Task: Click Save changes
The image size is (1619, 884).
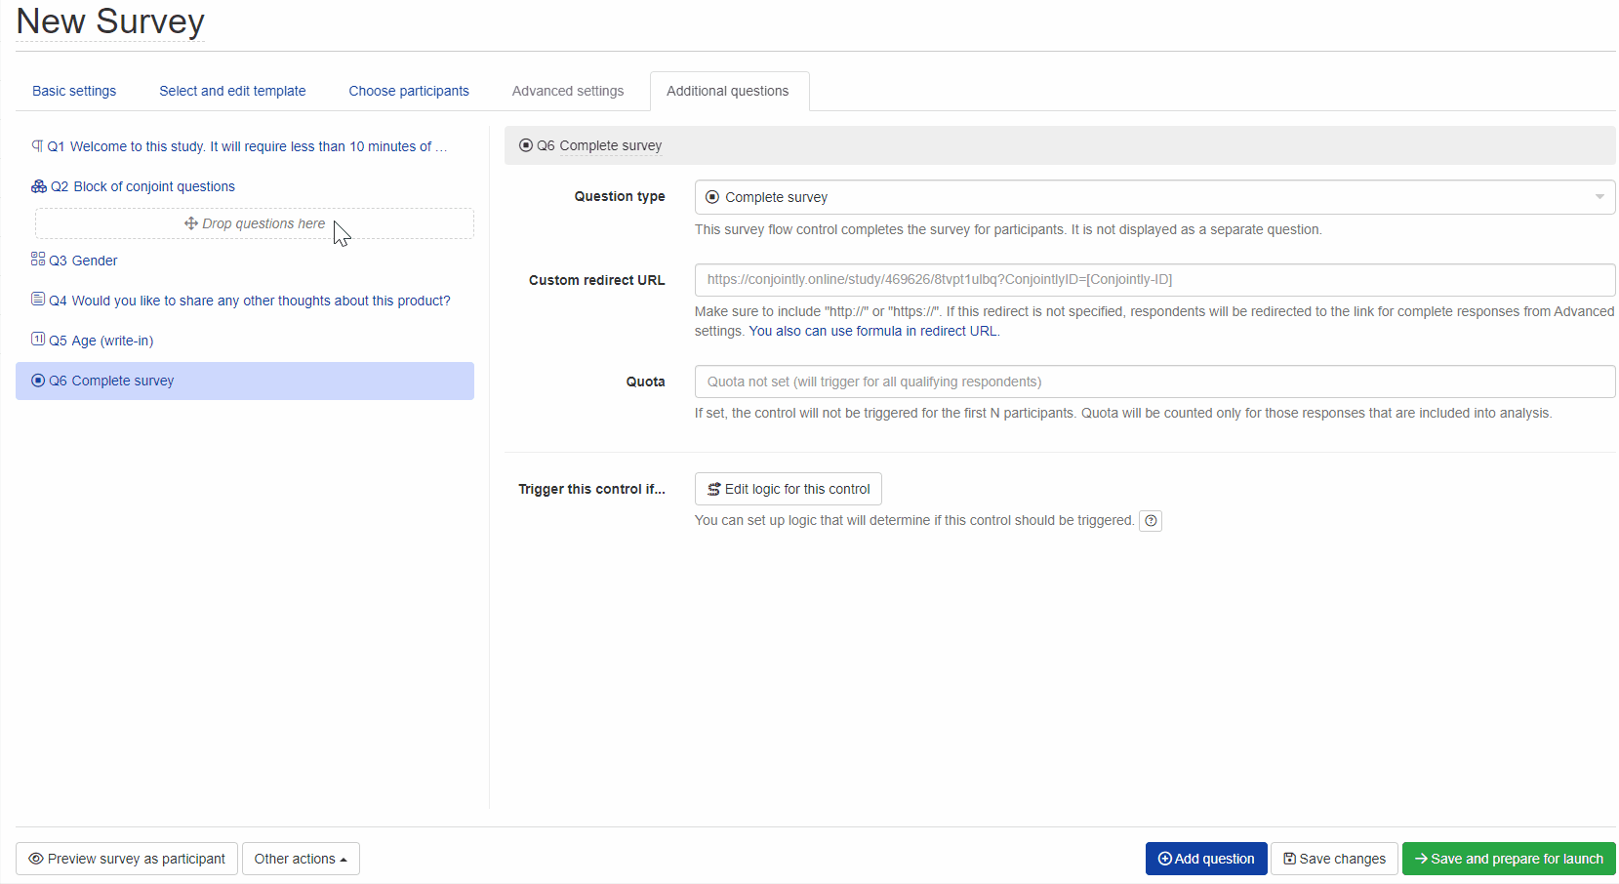Action: tap(1334, 859)
